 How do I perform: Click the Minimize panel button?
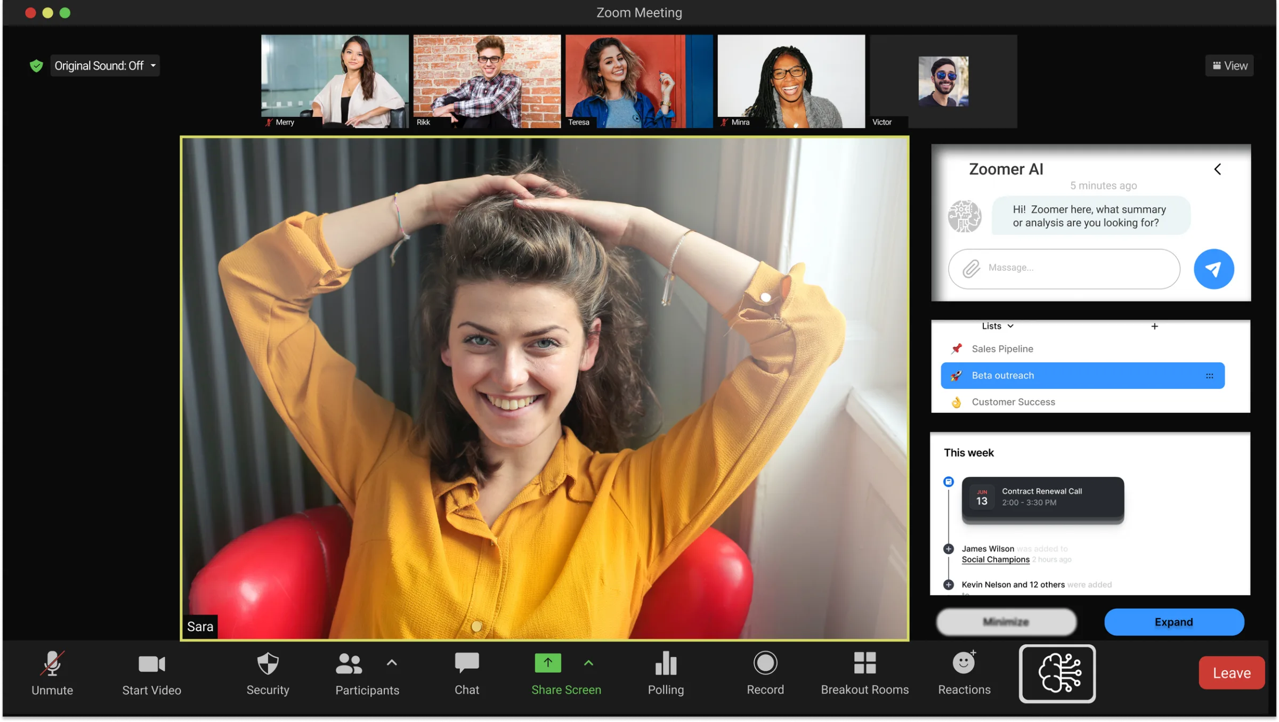[1006, 621]
